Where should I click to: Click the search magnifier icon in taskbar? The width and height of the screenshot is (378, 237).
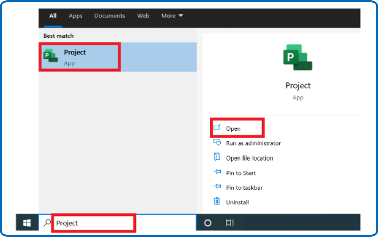47,223
